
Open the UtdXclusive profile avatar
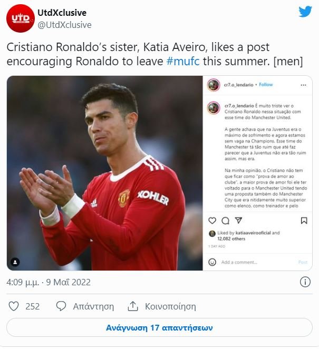[21, 19]
